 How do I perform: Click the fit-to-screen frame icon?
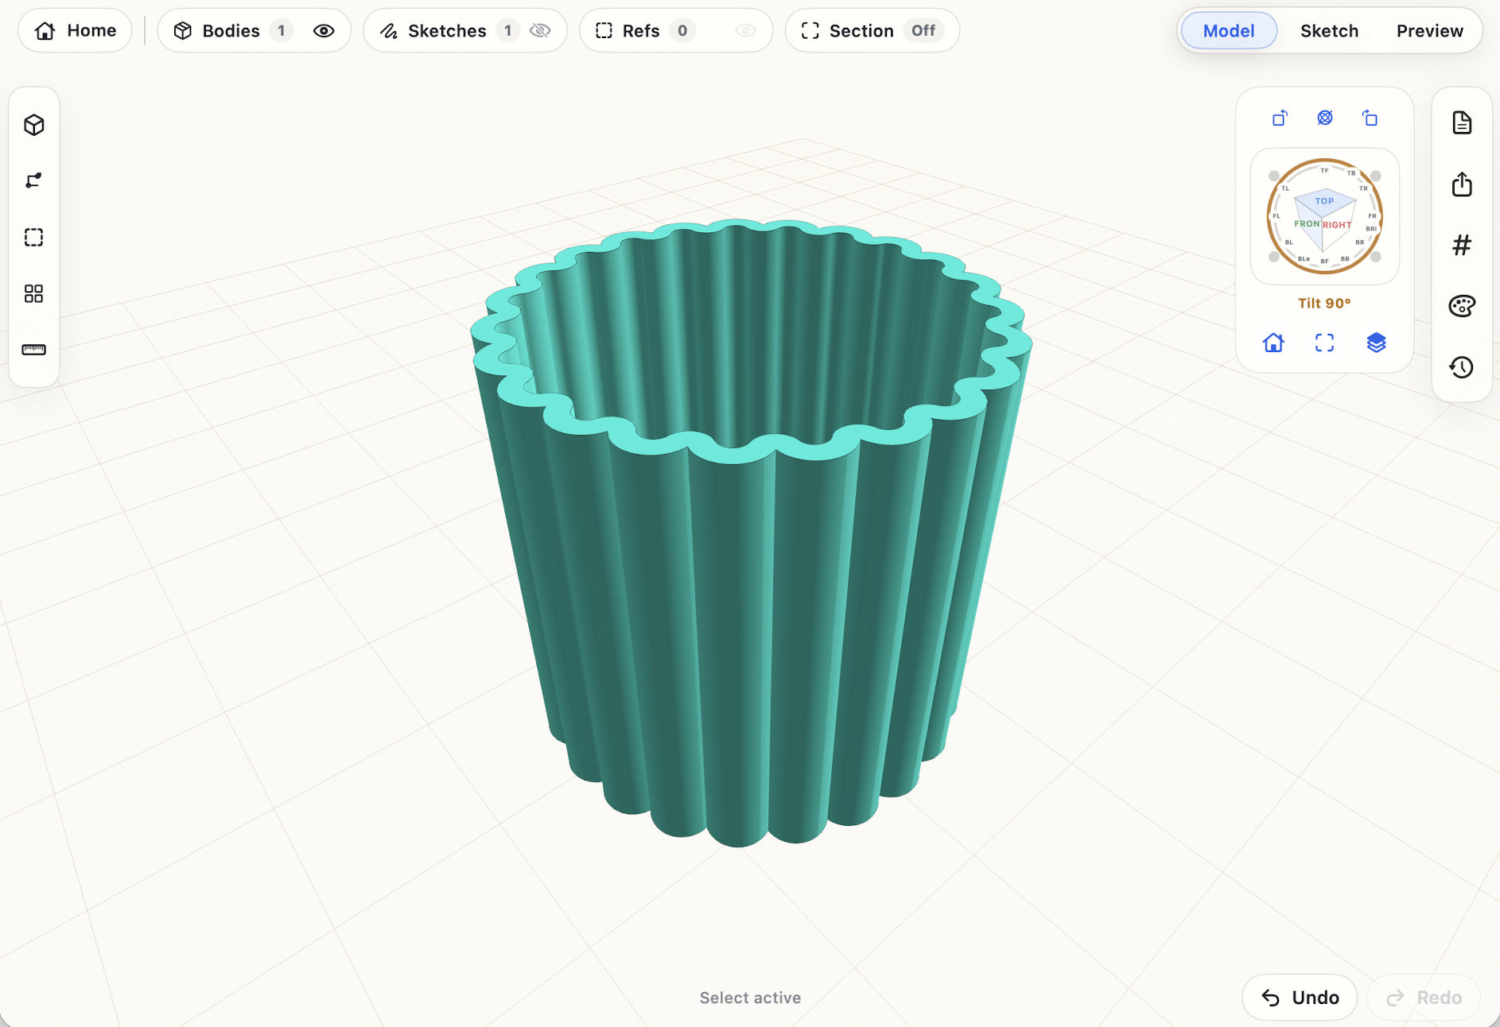click(1325, 343)
